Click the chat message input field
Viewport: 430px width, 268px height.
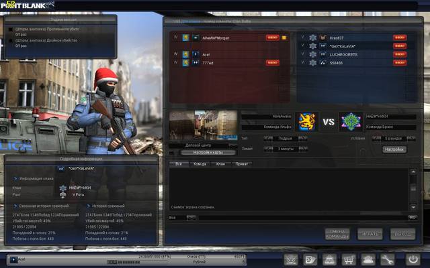click(303, 218)
